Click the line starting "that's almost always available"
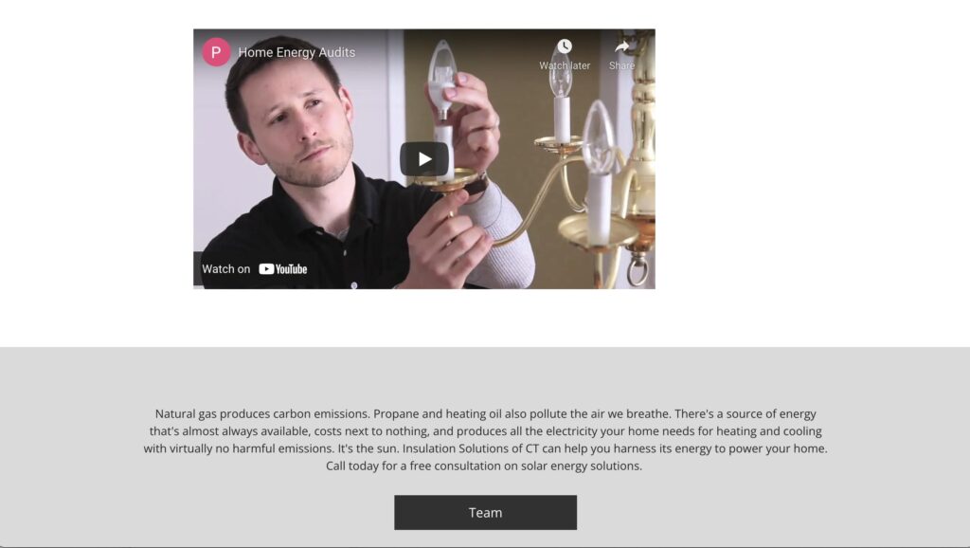This screenshot has width=970, height=548. pos(486,431)
